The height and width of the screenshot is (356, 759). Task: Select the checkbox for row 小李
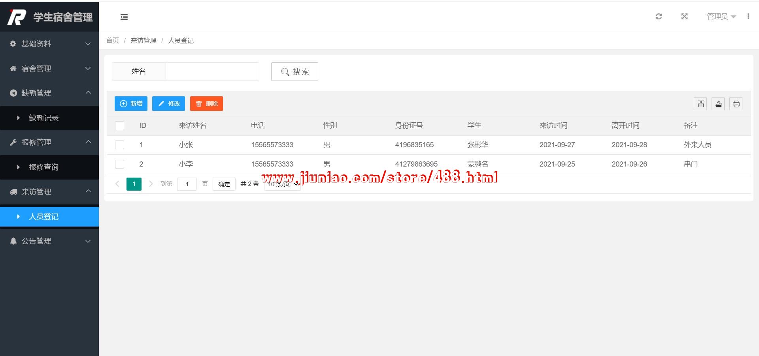pos(119,164)
